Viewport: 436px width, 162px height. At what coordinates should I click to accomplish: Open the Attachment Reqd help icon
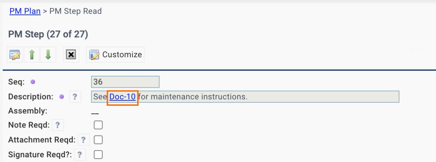pos(83,140)
